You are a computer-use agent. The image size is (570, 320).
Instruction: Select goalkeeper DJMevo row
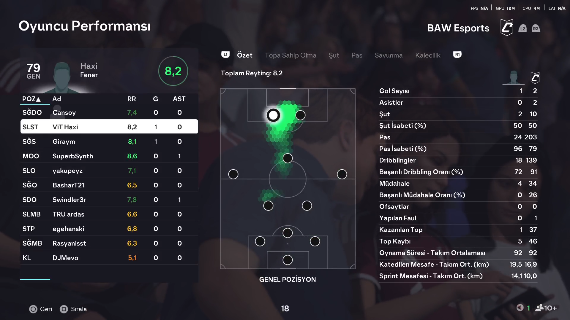click(109, 258)
